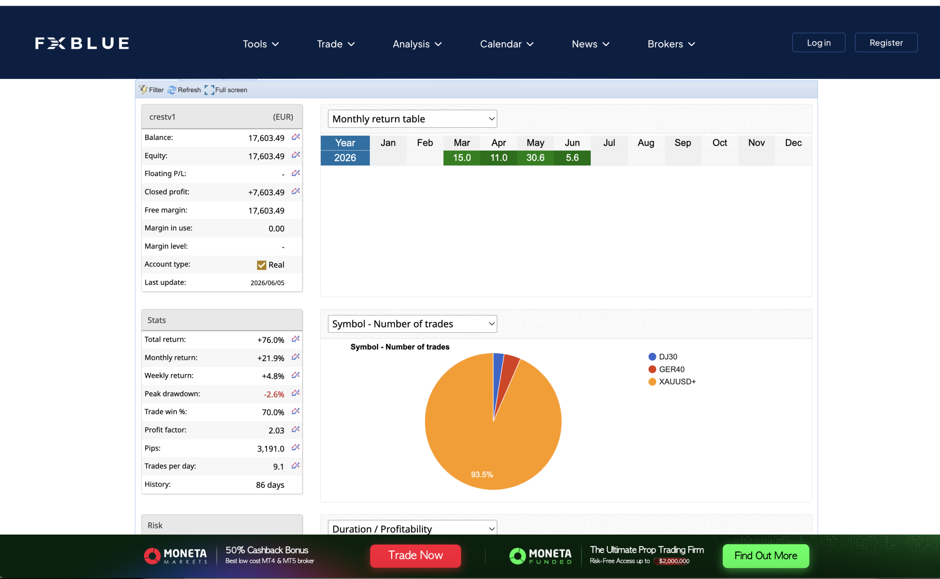This screenshot has height=579, width=940.
Task: Click the Filter funnel icon
Action: pyautogui.click(x=143, y=90)
